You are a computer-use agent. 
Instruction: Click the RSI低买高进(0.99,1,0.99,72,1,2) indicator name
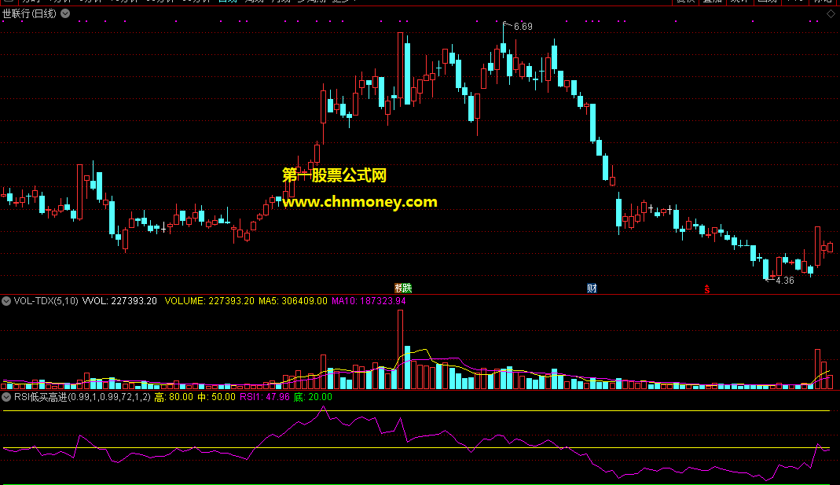pyautogui.click(x=83, y=397)
